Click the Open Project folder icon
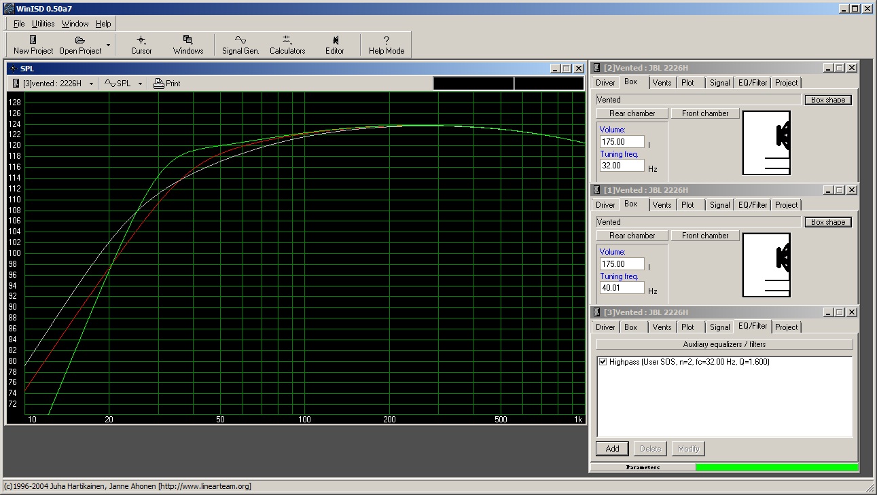The image size is (877, 495). pos(80,41)
